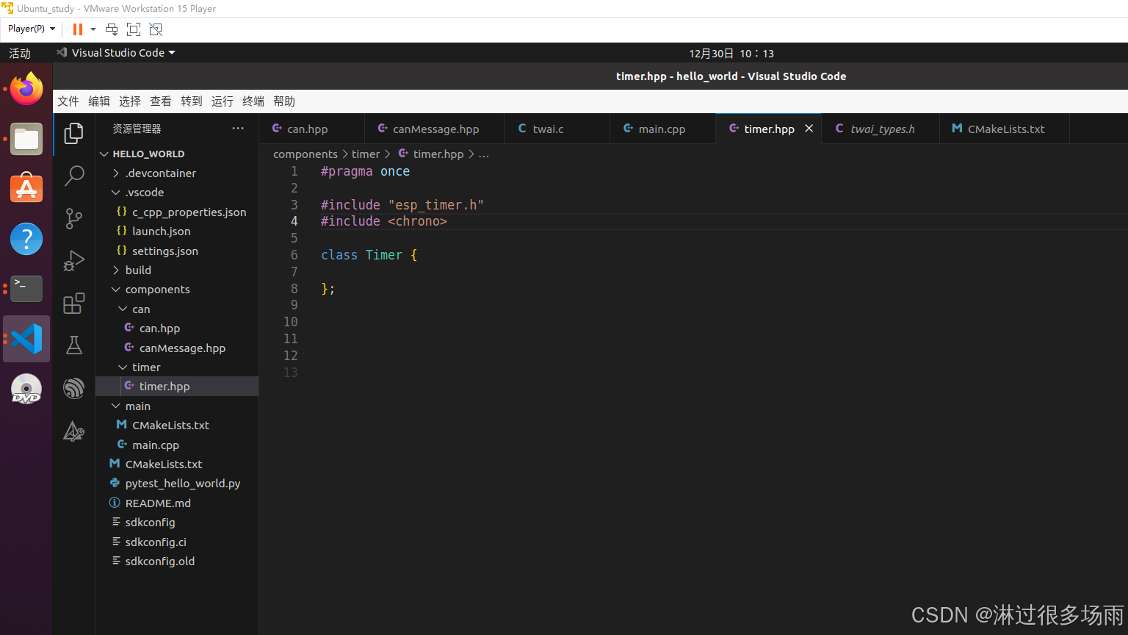
Task: Open pytest_hello_world.py in explorer
Action: [x=177, y=484]
